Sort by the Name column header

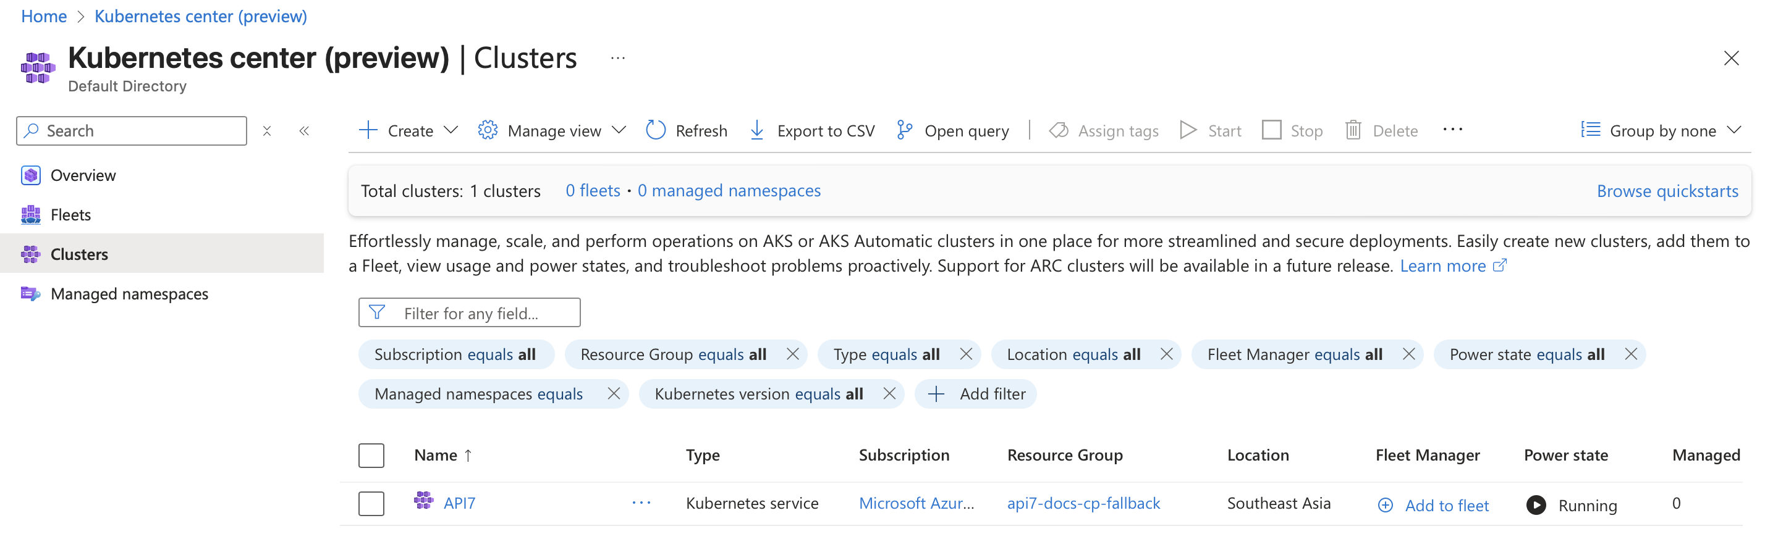point(436,455)
